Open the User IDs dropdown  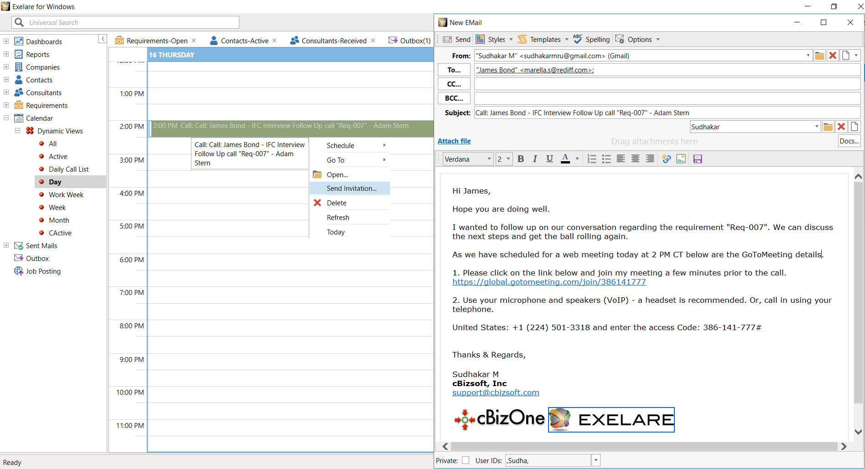596,460
